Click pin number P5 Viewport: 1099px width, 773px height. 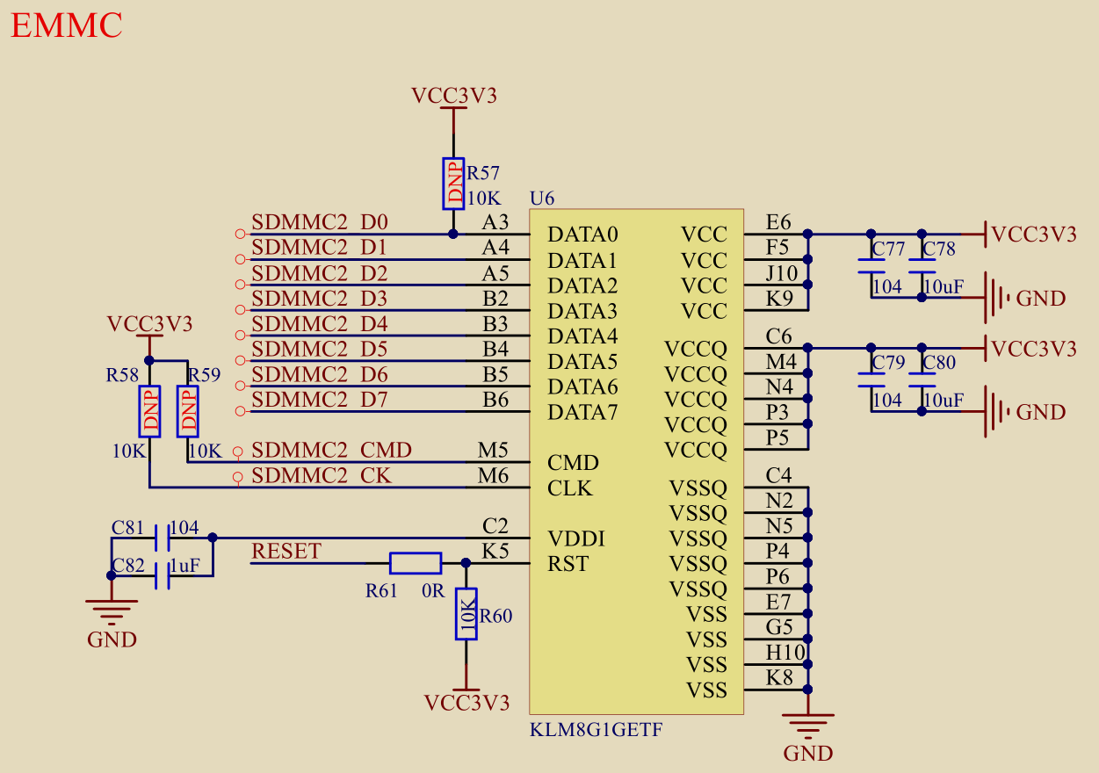tap(778, 437)
